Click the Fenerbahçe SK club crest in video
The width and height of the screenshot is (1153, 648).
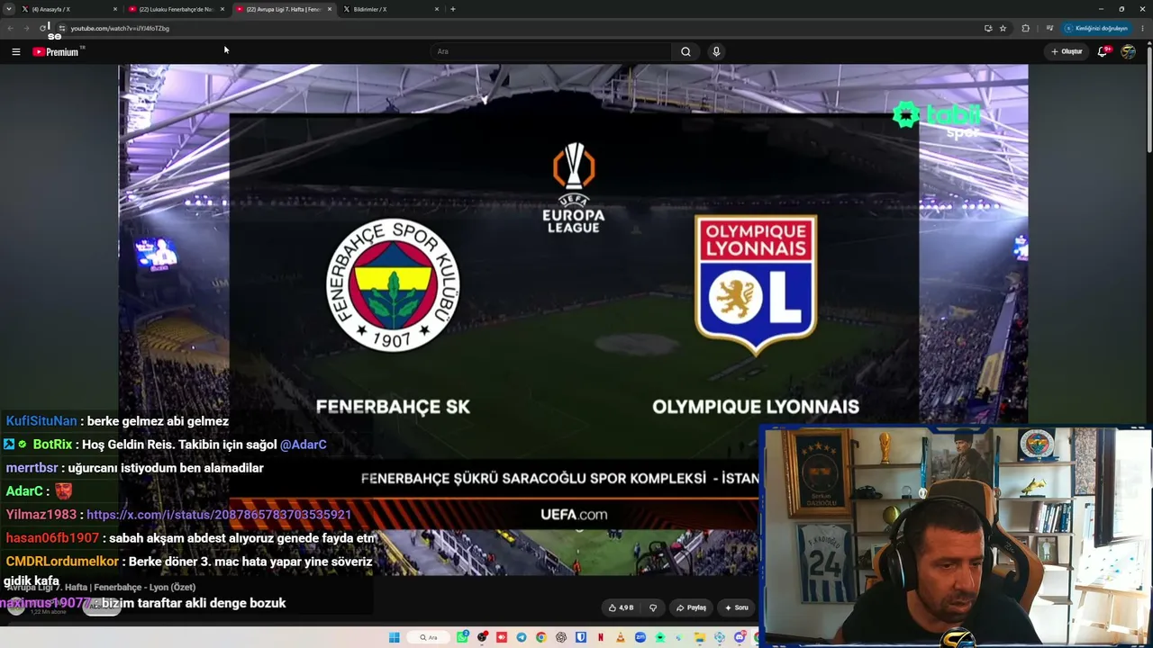tap(393, 285)
